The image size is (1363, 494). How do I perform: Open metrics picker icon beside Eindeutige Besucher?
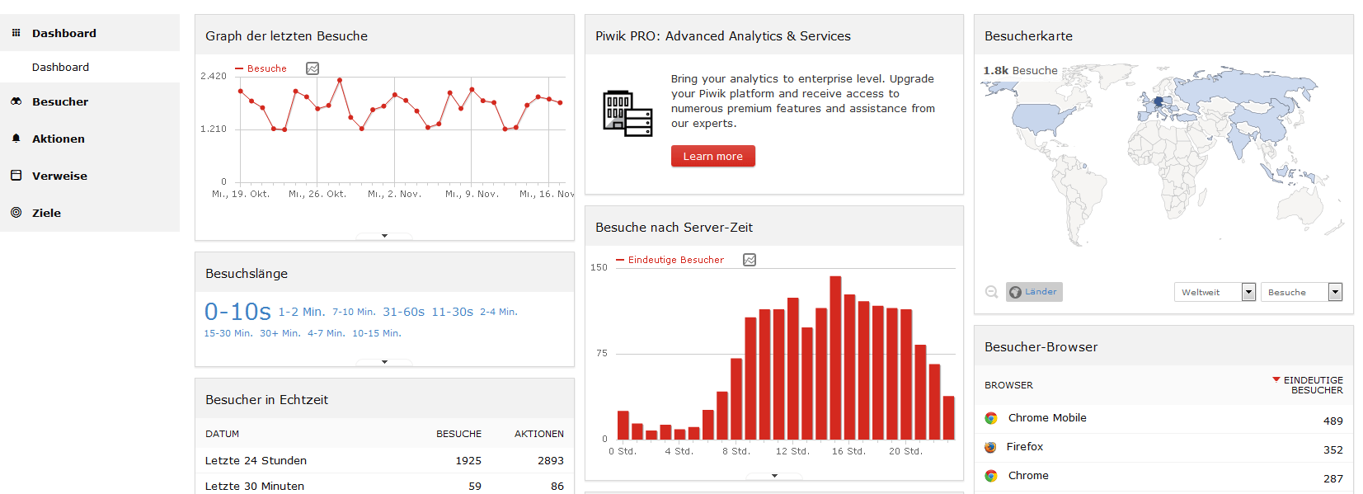tap(750, 260)
